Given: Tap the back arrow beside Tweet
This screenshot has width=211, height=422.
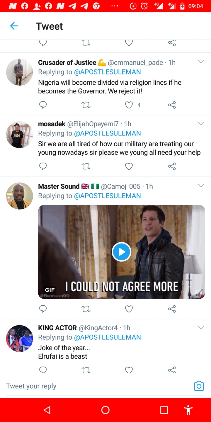Looking at the screenshot, I should pyautogui.click(x=14, y=26).
